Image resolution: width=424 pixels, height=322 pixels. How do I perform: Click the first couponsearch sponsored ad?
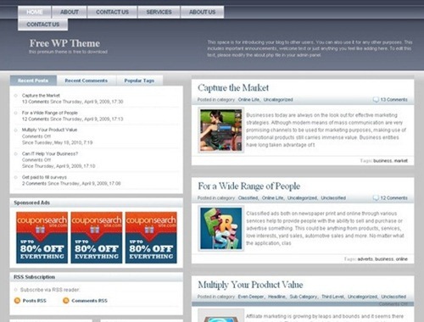[42, 237]
